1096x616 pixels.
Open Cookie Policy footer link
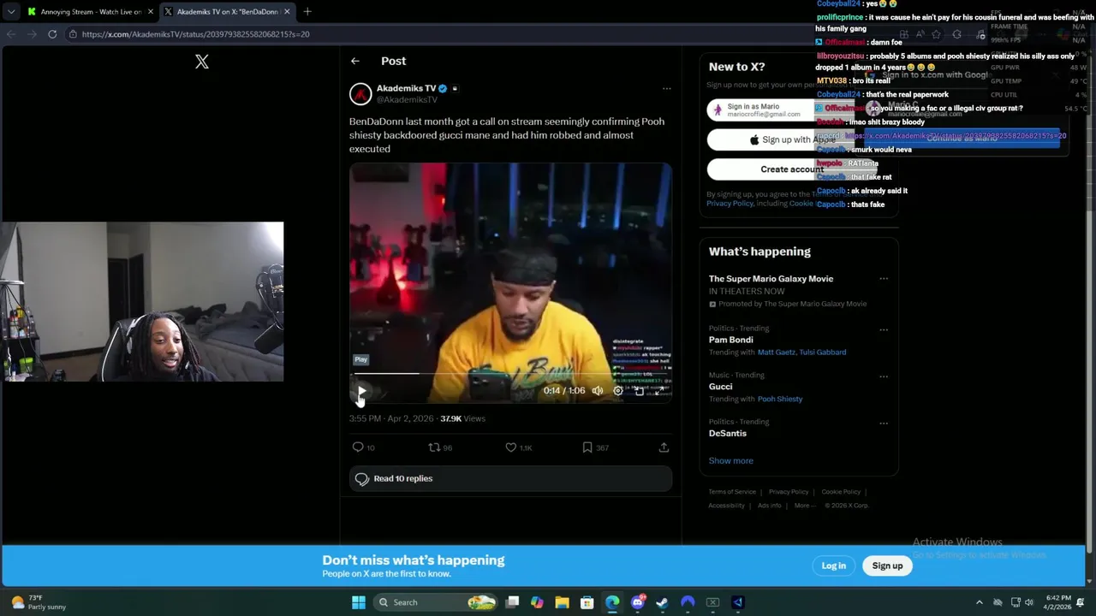(841, 492)
